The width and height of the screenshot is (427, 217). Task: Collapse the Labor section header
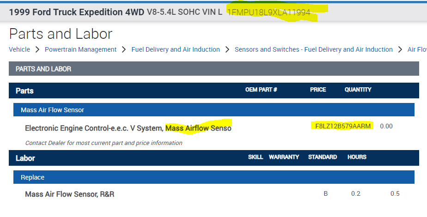click(x=25, y=158)
